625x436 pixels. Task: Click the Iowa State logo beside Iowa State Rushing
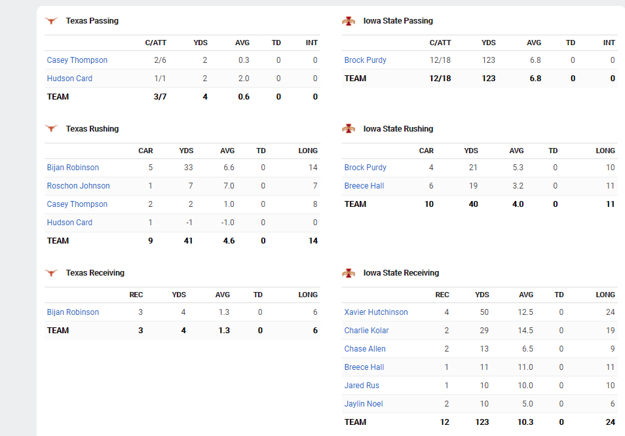click(349, 129)
